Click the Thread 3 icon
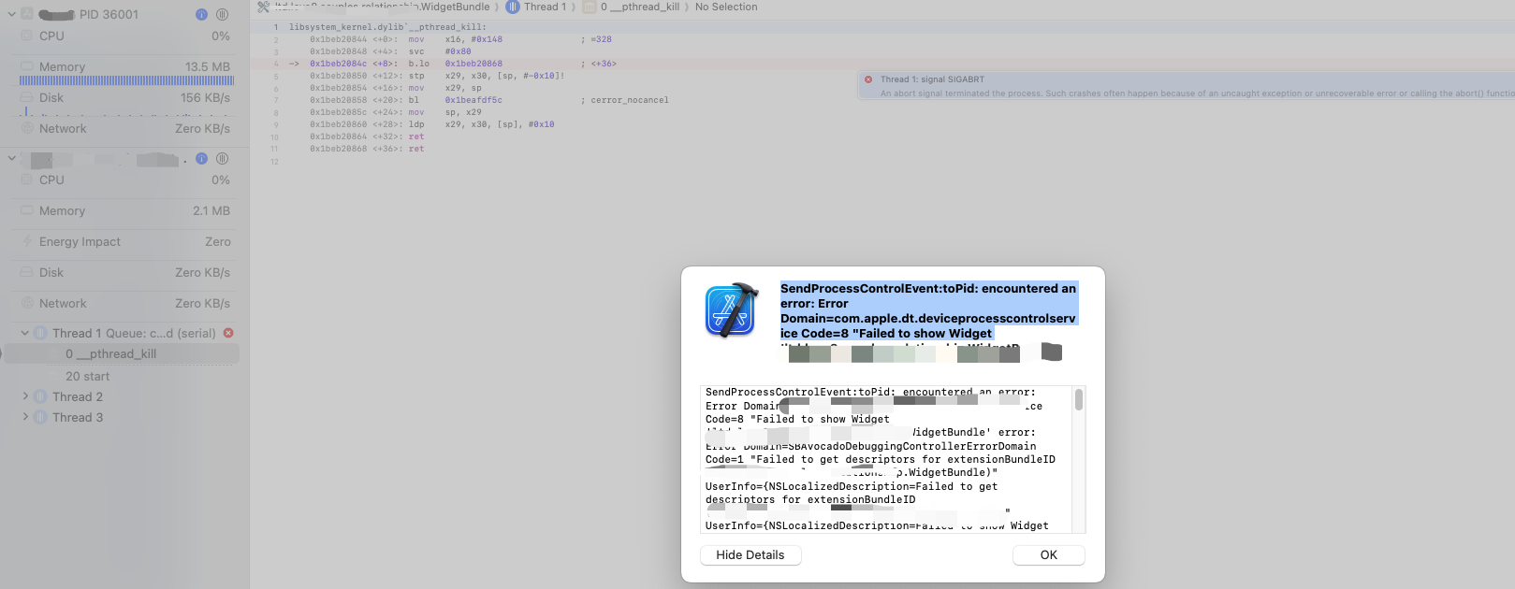Image resolution: width=1515 pixels, height=589 pixels. 40,417
